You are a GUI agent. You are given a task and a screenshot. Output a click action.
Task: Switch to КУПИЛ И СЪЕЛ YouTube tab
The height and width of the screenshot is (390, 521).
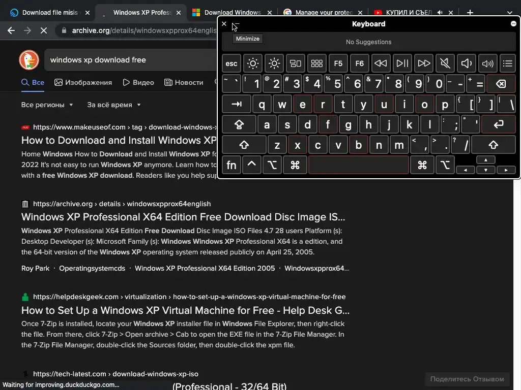(x=409, y=13)
